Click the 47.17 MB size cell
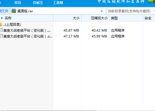The height and width of the screenshot is (111, 155). click(71, 36)
